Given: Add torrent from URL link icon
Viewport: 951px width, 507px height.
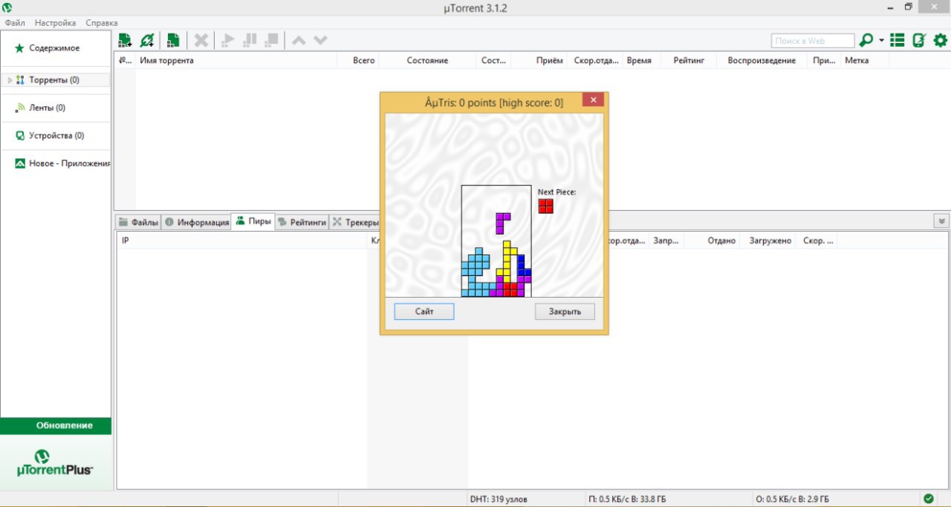Looking at the screenshot, I should pos(147,40).
